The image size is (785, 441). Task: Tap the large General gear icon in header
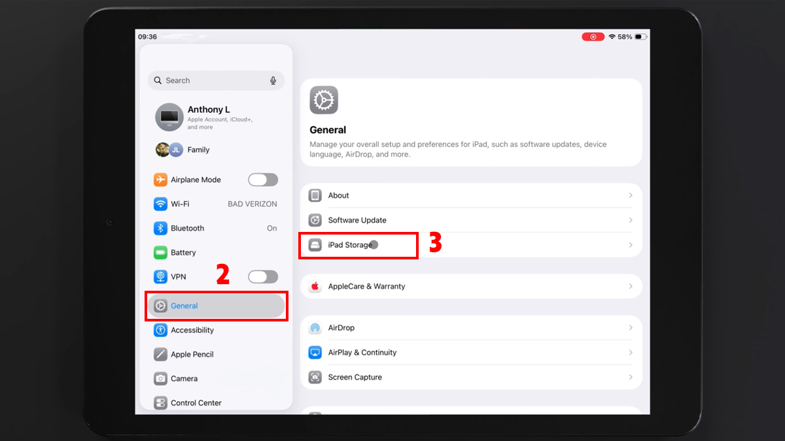tap(324, 100)
